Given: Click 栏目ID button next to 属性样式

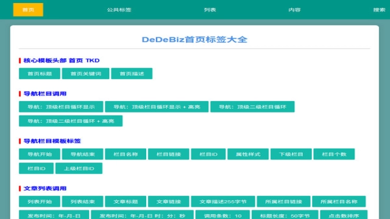Looking at the screenshot, I should pyautogui.click(x=208, y=154).
